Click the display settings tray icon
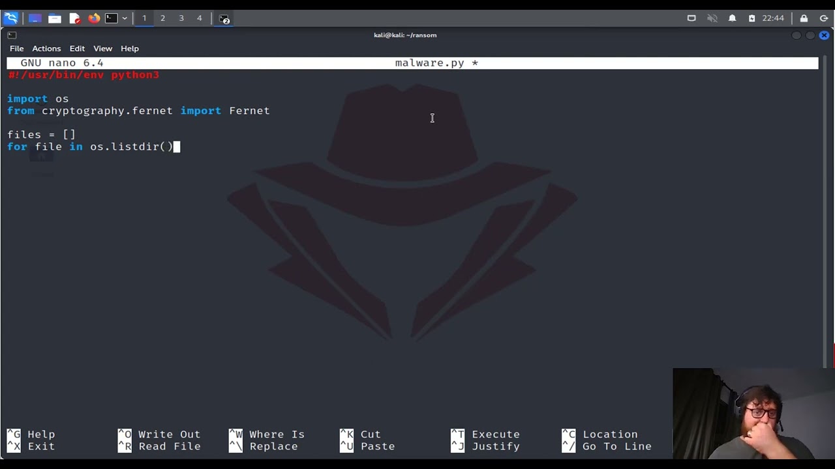The height and width of the screenshot is (469, 835). [691, 18]
